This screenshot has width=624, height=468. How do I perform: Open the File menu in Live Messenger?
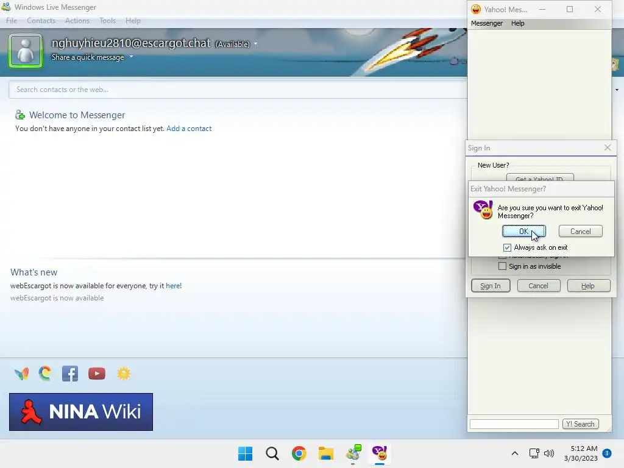click(x=12, y=21)
